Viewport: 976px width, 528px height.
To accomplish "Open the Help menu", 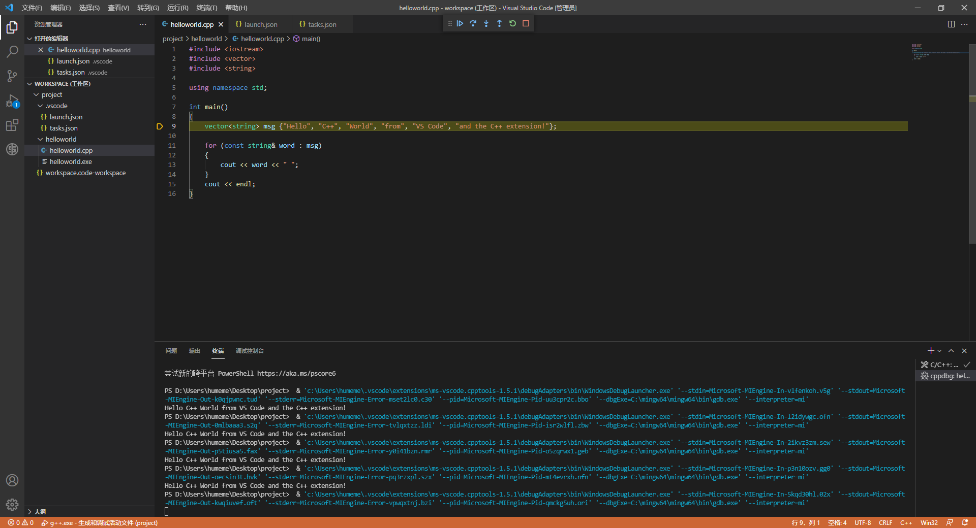I will [x=236, y=8].
